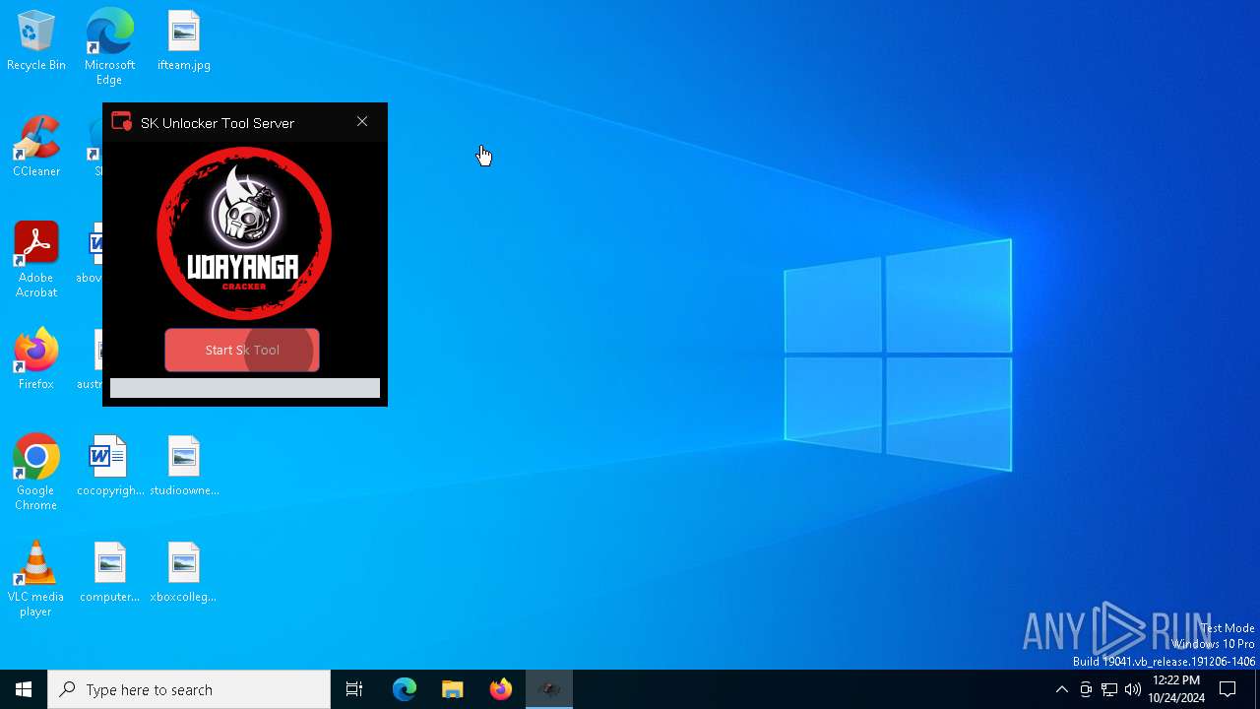1260x709 pixels.
Task: Open the notification center icon
Action: [x=1228, y=689]
